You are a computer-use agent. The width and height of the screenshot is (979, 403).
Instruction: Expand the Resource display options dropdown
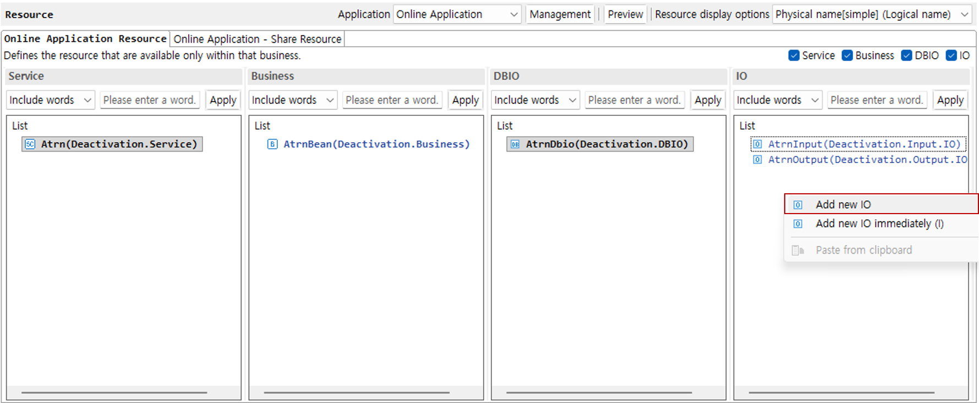872,14
